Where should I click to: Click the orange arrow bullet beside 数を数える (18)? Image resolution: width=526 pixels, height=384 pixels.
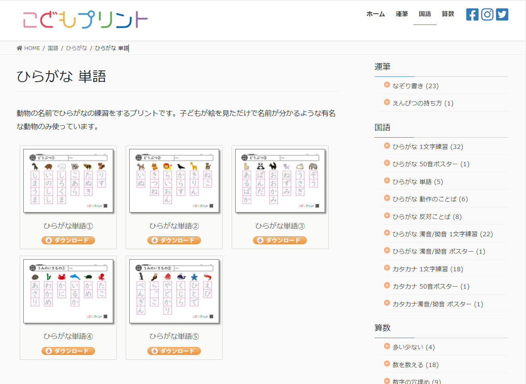(387, 364)
